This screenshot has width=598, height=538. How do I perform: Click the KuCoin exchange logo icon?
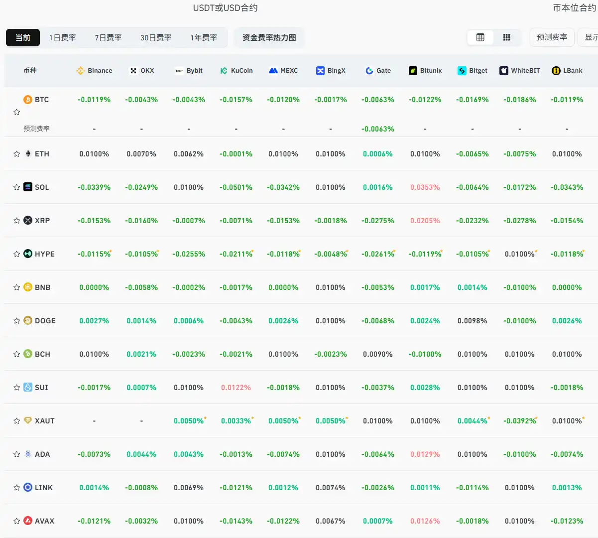coord(224,71)
